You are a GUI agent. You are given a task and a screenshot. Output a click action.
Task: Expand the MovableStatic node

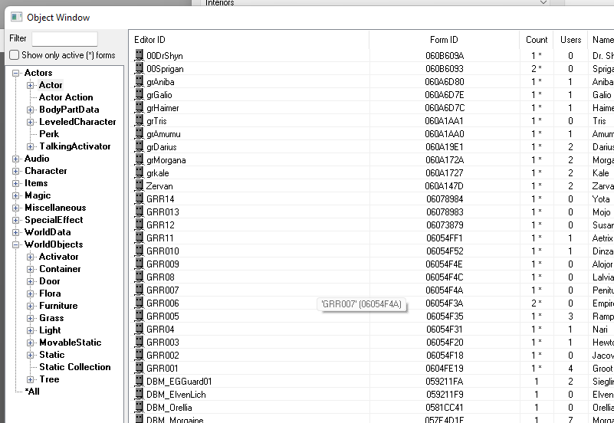(x=30, y=343)
